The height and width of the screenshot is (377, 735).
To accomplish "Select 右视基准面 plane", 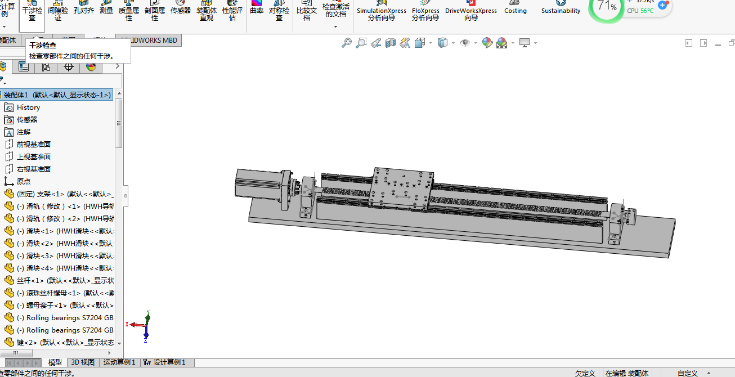I will point(34,169).
